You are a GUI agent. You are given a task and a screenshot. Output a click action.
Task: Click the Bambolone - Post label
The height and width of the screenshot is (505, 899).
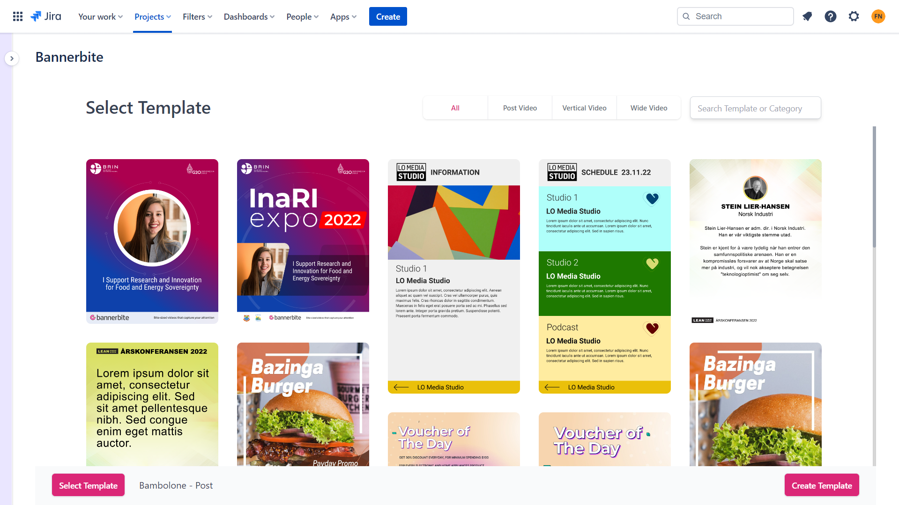(x=176, y=485)
